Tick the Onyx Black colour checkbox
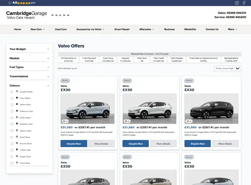The height and width of the screenshot is (185, 251). click(x=12, y=98)
